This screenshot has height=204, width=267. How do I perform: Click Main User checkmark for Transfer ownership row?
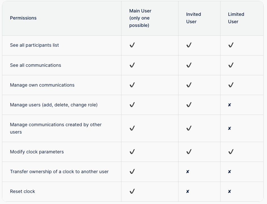tap(132, 171)
